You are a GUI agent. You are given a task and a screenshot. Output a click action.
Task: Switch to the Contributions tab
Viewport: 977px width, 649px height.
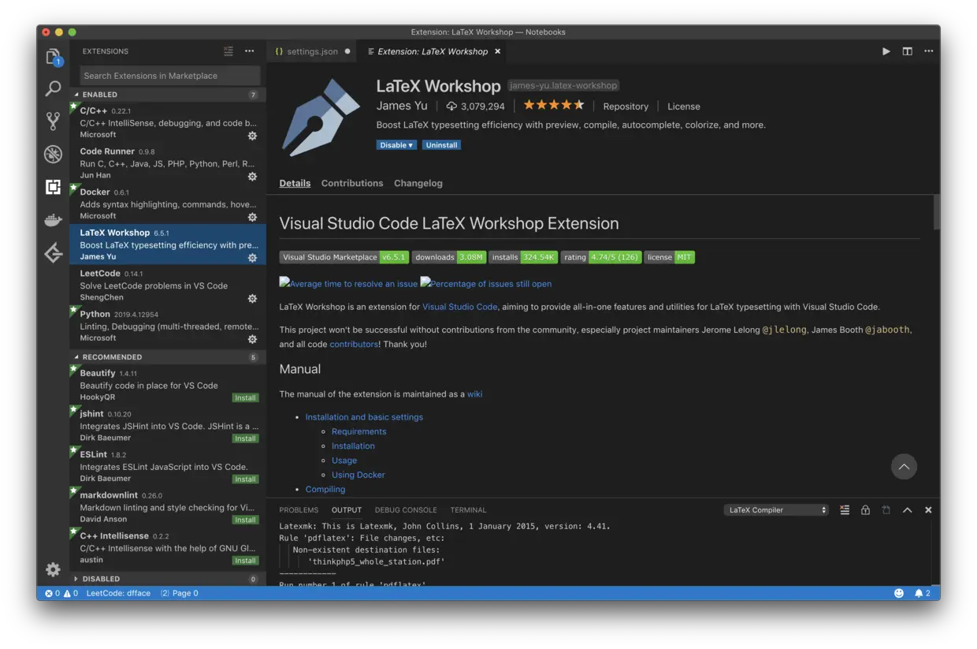click(351, 182)
